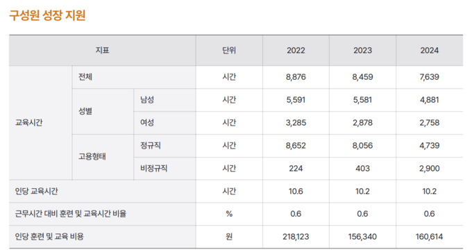
Task: Select the 2,900 value under 2024
Action: coord(429,168)
